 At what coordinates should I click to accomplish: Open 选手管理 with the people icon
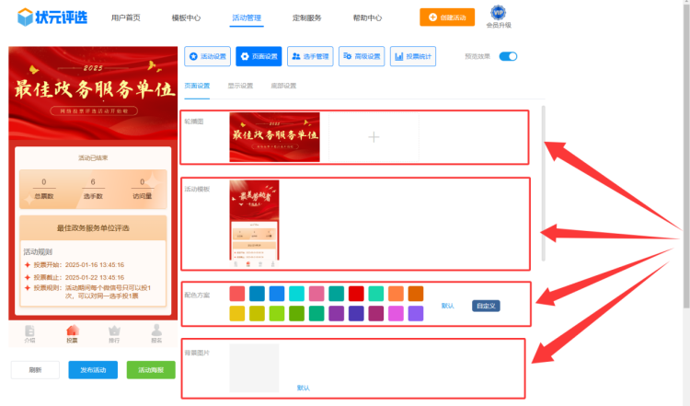310,56
